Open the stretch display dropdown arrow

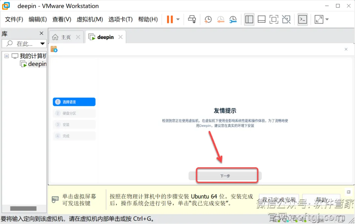pyautogui.click(x=327, y=19)
